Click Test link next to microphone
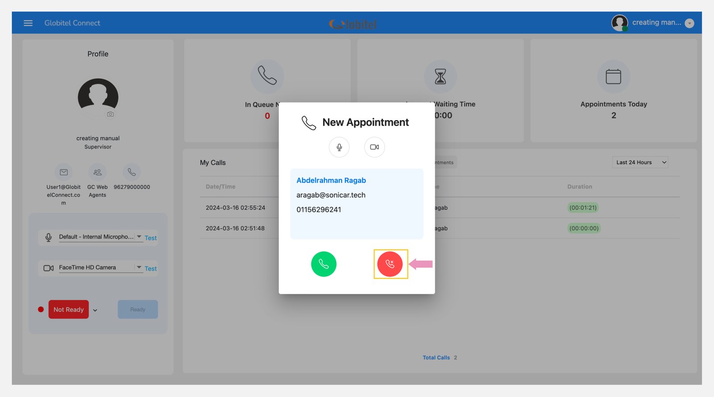The image size is (714, 397). 151,238
